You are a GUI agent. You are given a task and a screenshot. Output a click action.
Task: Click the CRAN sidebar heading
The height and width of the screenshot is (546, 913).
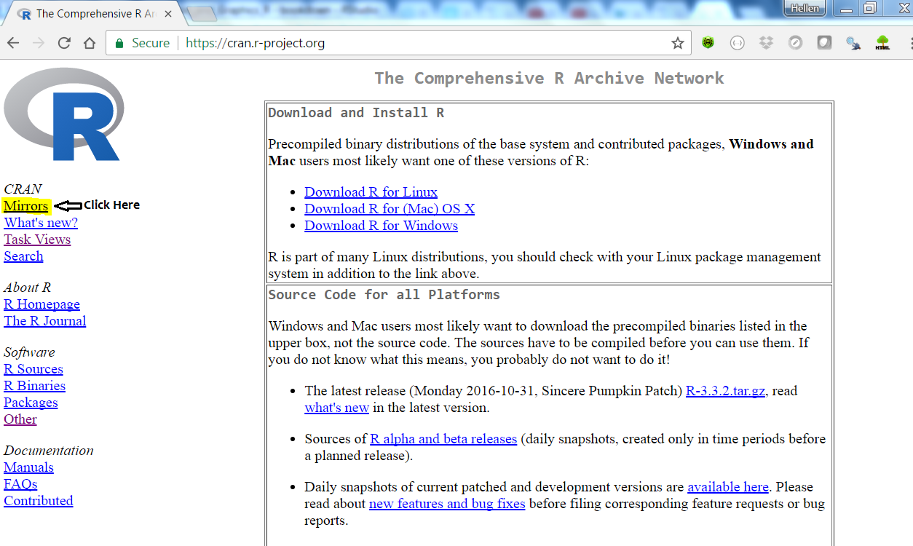pyautogui.click(x=23, y=189)
